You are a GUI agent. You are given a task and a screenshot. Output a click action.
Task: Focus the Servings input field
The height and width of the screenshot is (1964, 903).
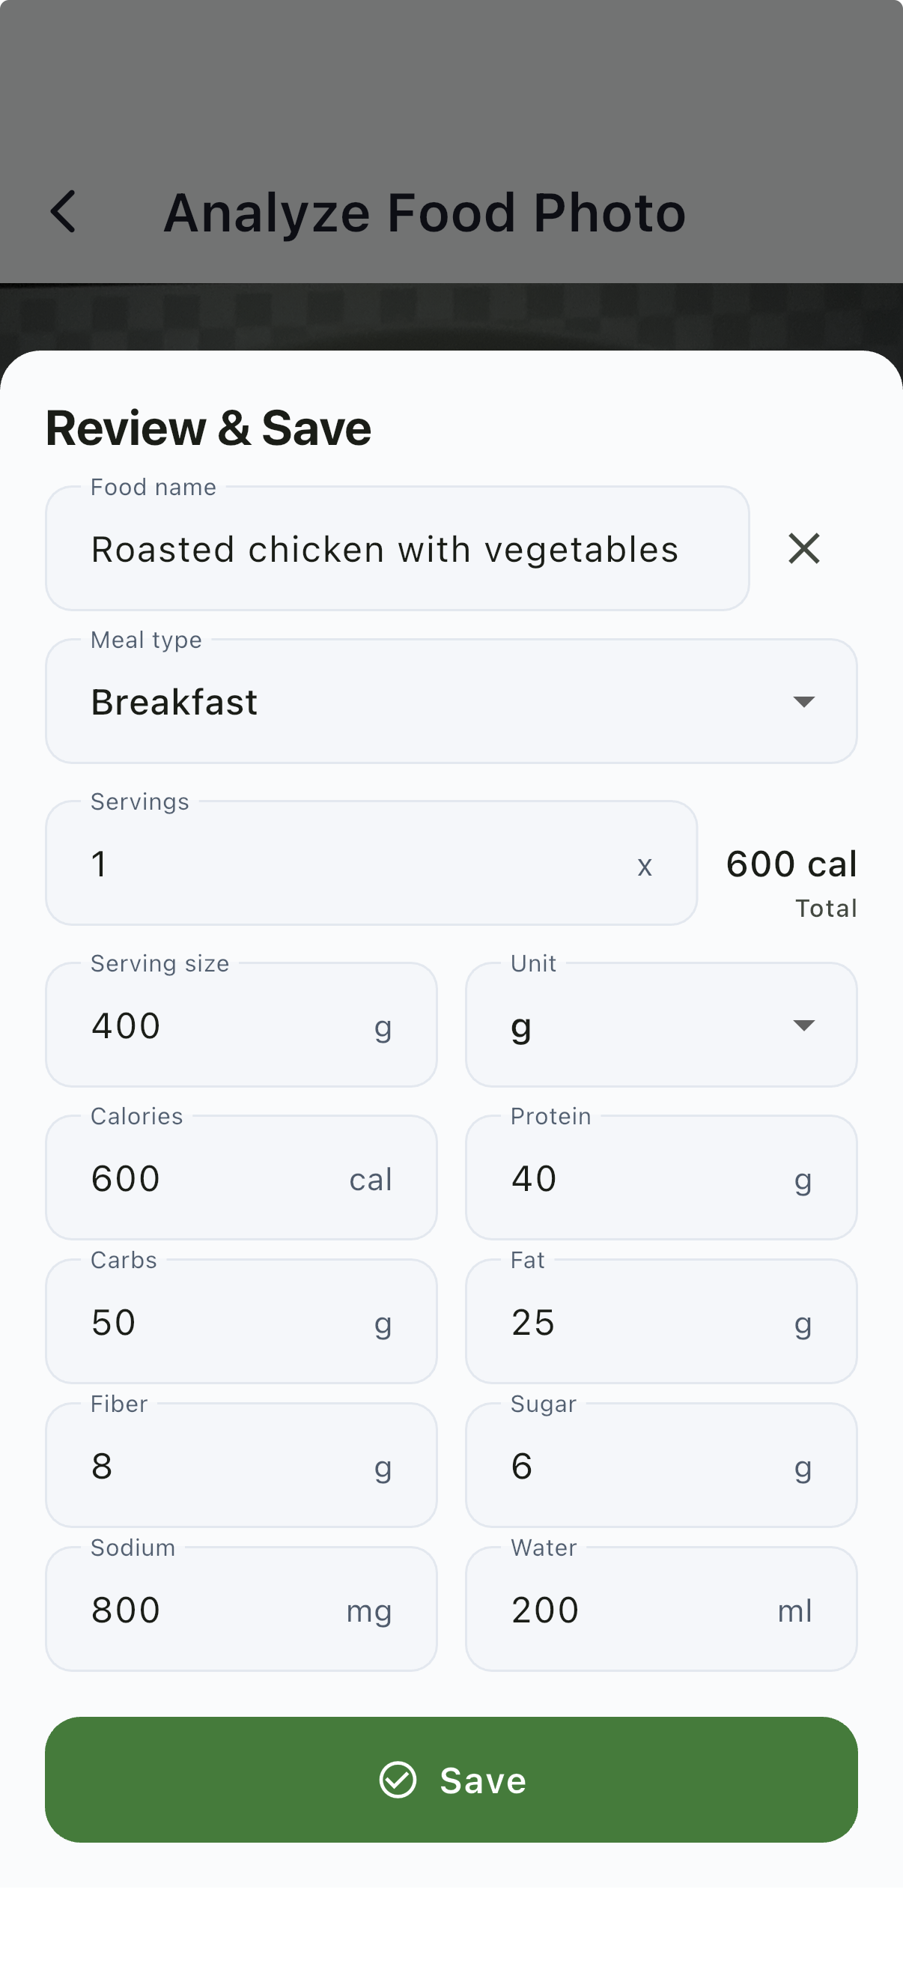(358, 864)
